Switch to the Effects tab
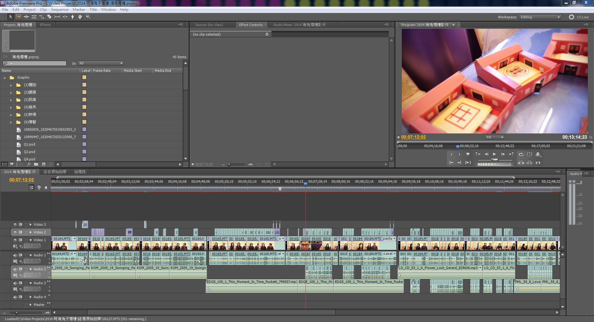This screenshot has height=322, width=594. point(45,25)
